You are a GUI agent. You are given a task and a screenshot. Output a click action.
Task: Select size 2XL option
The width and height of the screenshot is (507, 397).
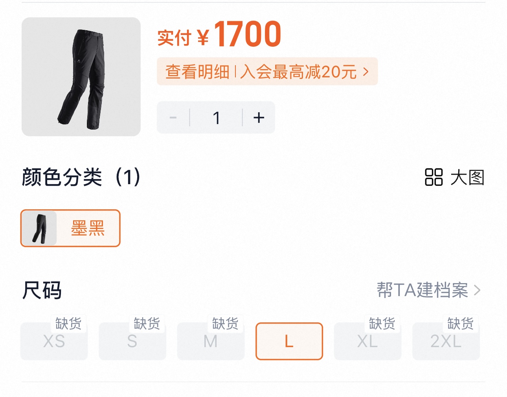(x=446, y=341)
